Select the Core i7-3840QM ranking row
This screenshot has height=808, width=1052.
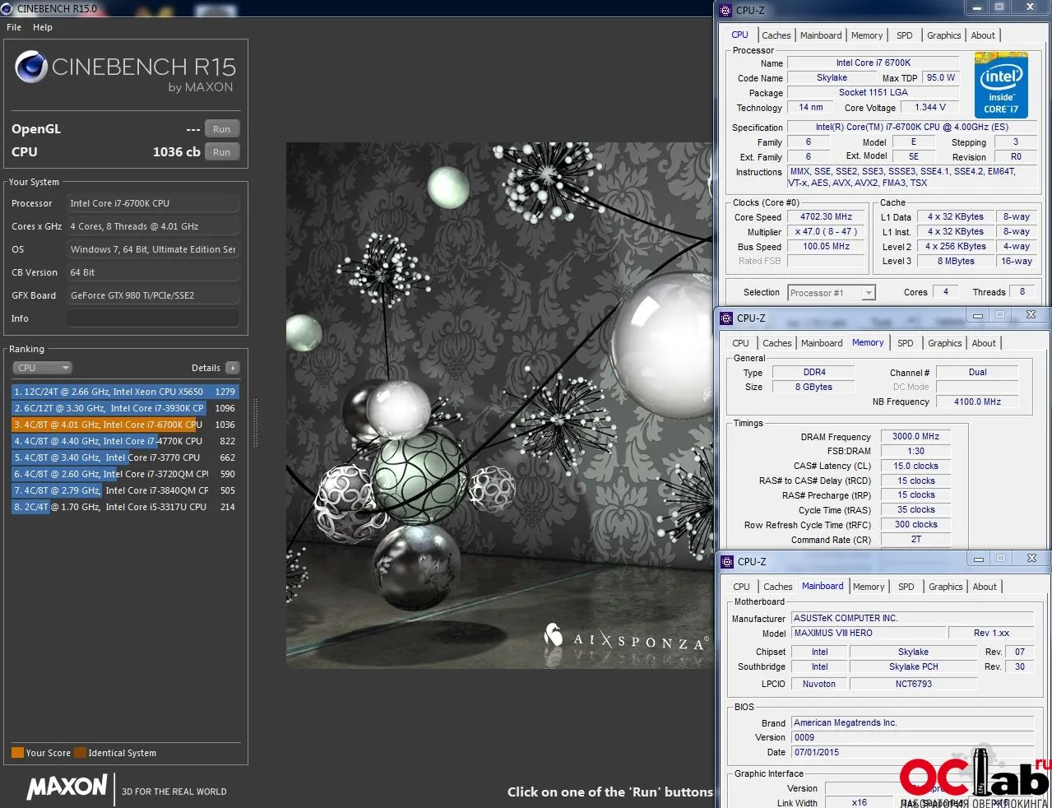[125, 490]
